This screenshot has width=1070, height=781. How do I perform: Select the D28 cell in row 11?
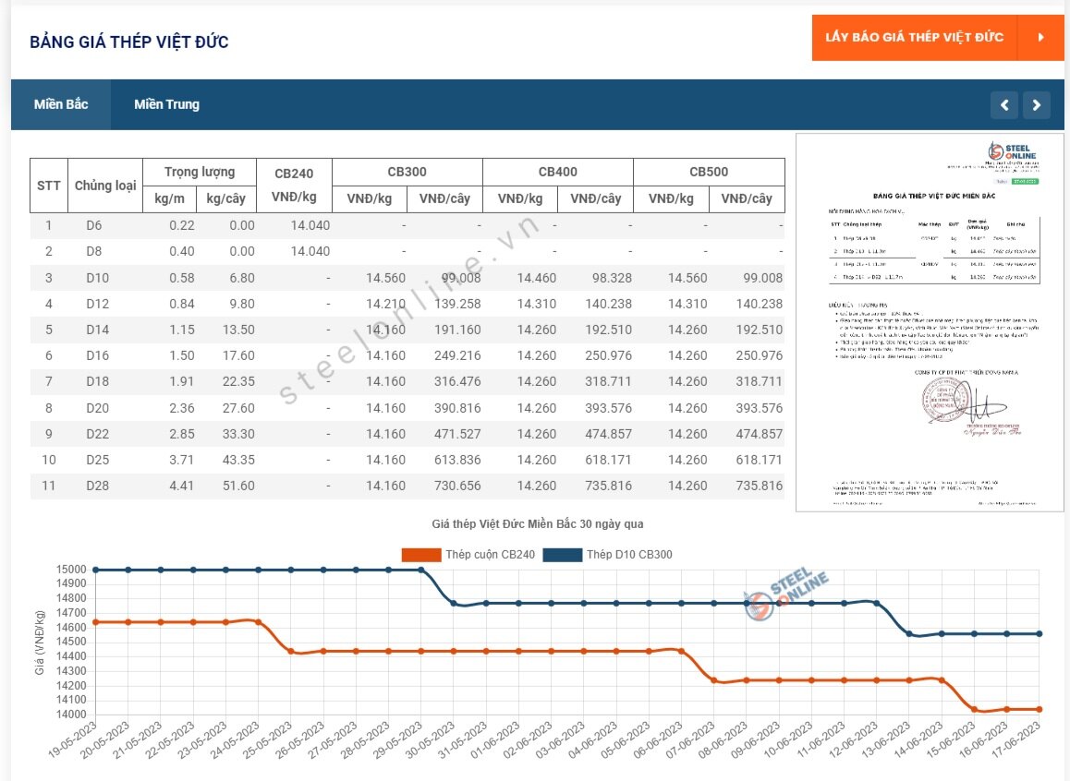click(x=98, y=486)
